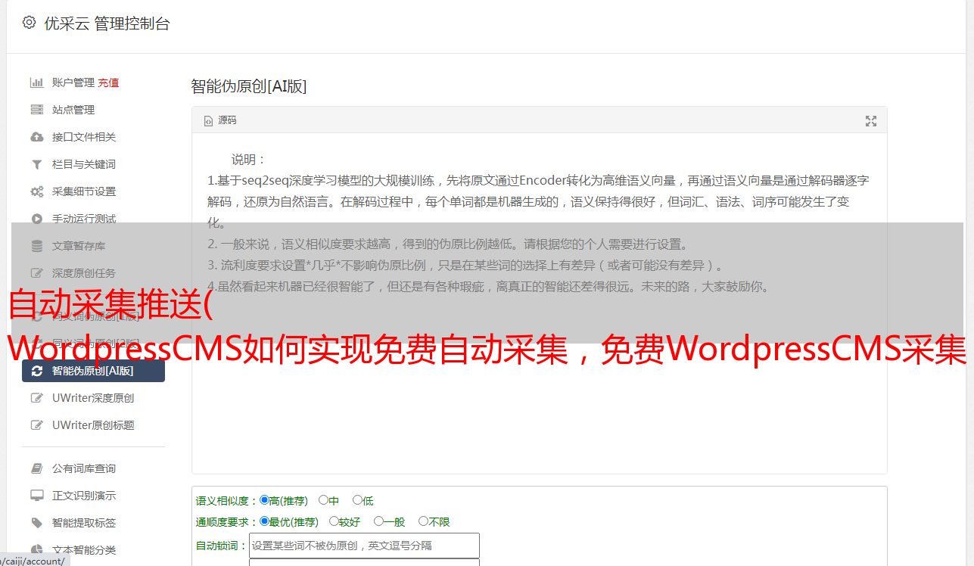
Task: Click the refresh icon for 智能伪原创[AI版]
Action: [36, 371]
